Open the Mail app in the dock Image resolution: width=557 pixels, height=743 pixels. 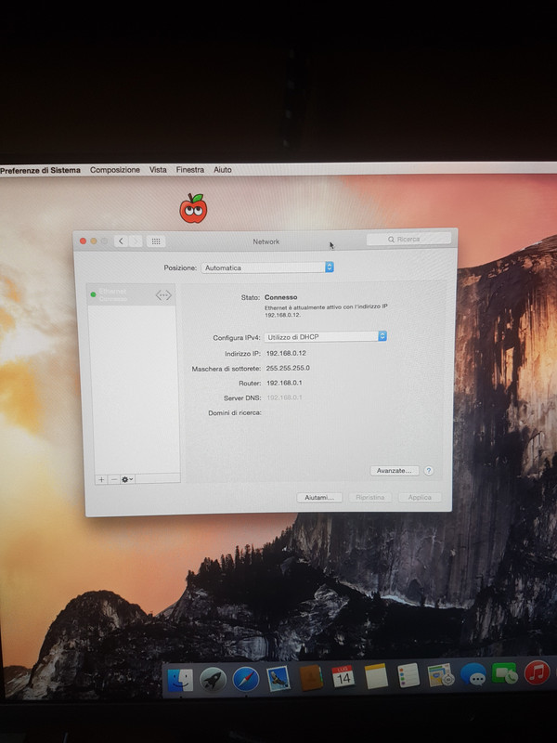click(x=278, y=679)
